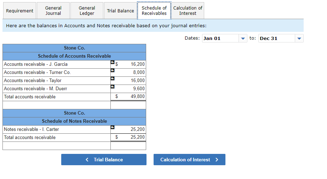Click the right chevron on Calculation of Interest button

click(x=217, y=160)
